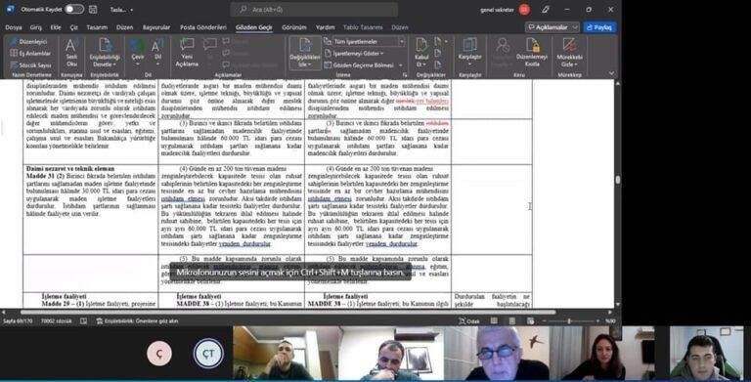Click the blue Paylaş share button
The height and width of the screenshot is (382, 751).
coord(599,27)
